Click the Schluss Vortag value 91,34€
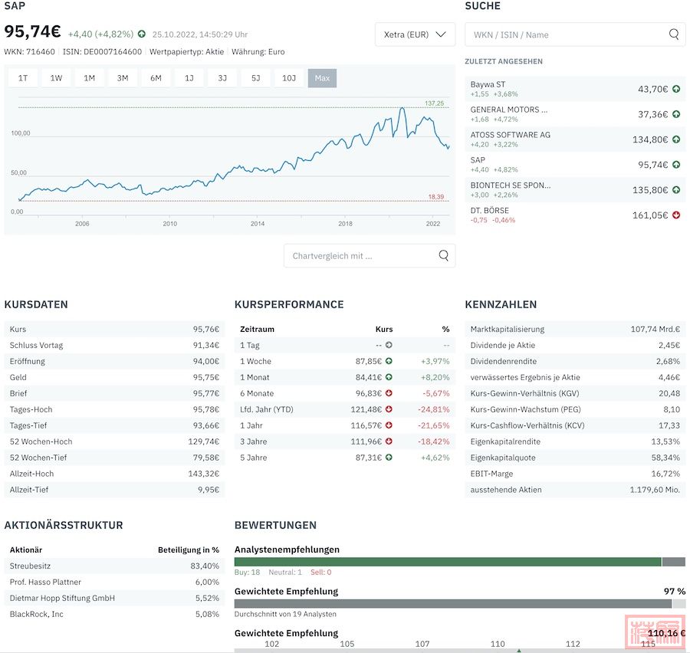Image resolution: width=690 pixels, height=653 pixels. (x=206, y=346)
